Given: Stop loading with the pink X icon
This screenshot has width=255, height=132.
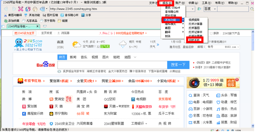Looking at the screenshot, I should [x=21, y=9].
